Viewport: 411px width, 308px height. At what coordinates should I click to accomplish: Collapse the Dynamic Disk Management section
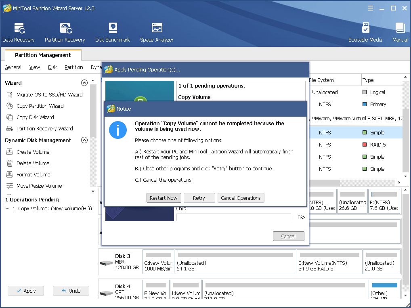pos(84,140)
